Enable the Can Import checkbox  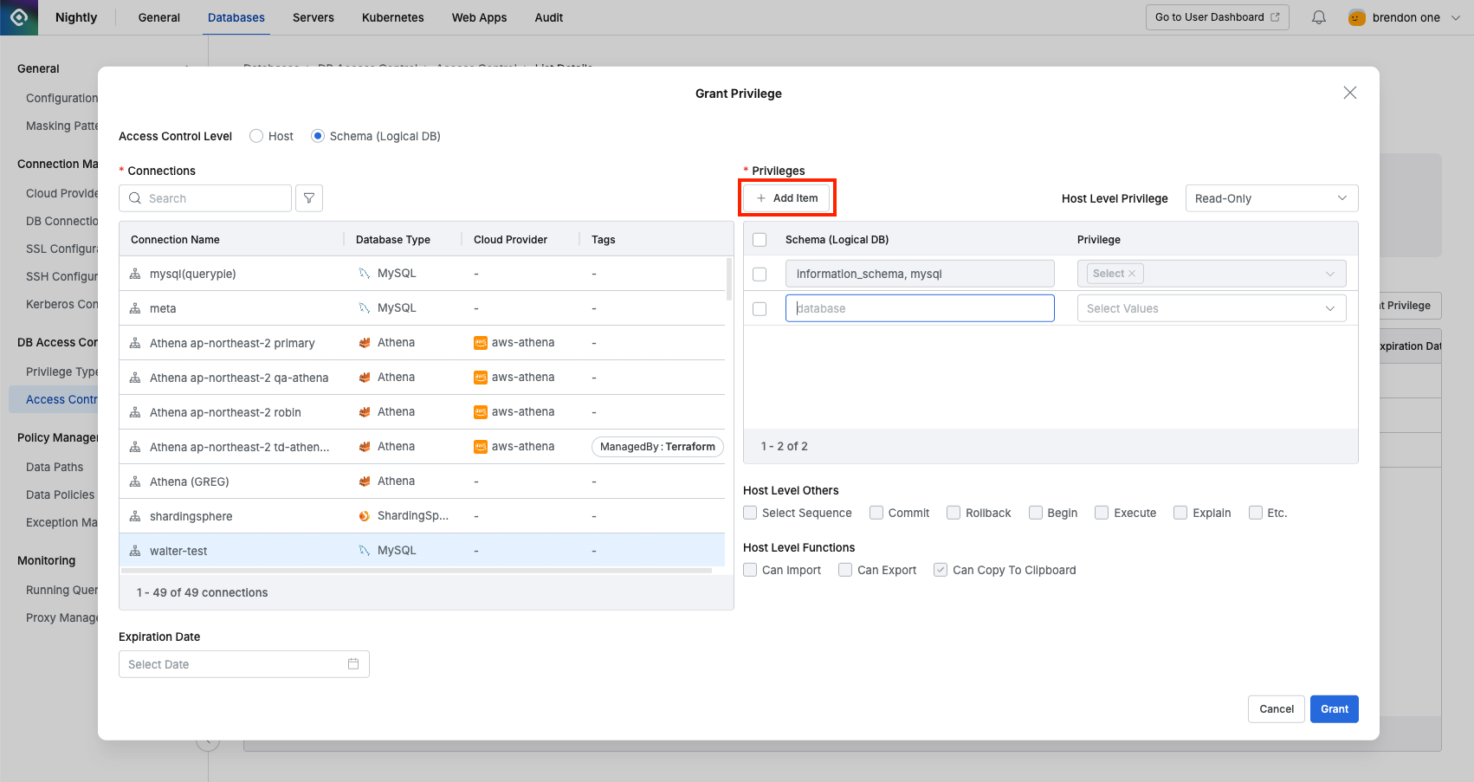(751, 570)
